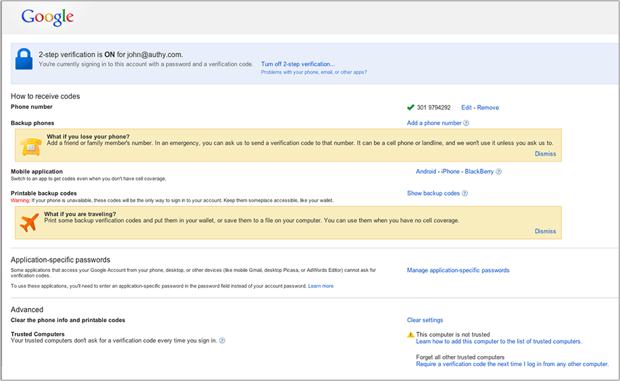Image resolution: width=620 pixels, height=381 pixels.
Task: Click help icon next to Show backup codes
Action: click(464, 194)
